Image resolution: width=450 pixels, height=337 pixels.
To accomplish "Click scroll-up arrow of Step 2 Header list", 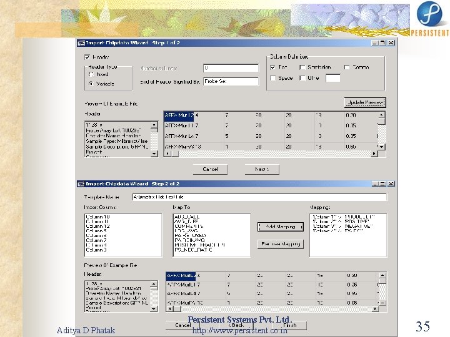I will (154, 285).
